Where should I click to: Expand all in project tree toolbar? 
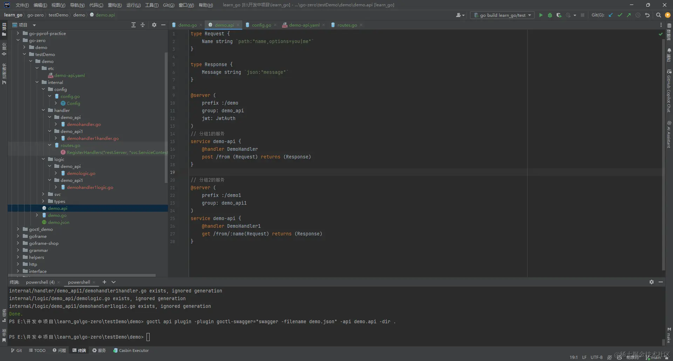tap(134, 25)
